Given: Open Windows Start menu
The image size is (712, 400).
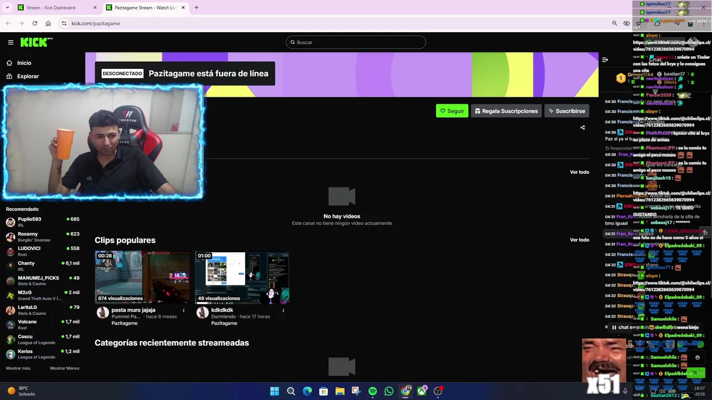Looking at the screenshot, I should 274,391.
